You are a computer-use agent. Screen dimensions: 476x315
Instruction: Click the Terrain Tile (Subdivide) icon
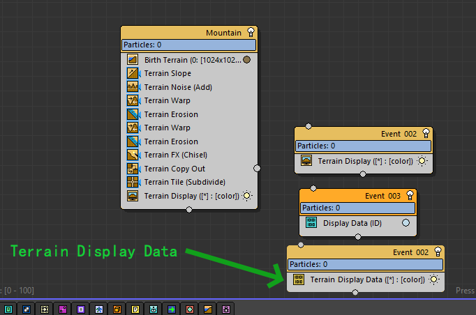(133, 182)
